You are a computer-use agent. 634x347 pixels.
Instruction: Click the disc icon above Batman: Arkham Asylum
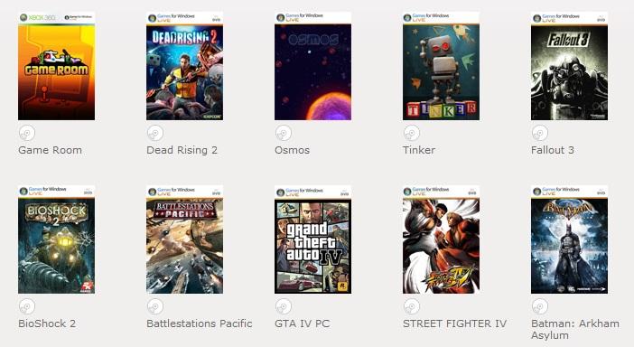click(x=540, y=306)
